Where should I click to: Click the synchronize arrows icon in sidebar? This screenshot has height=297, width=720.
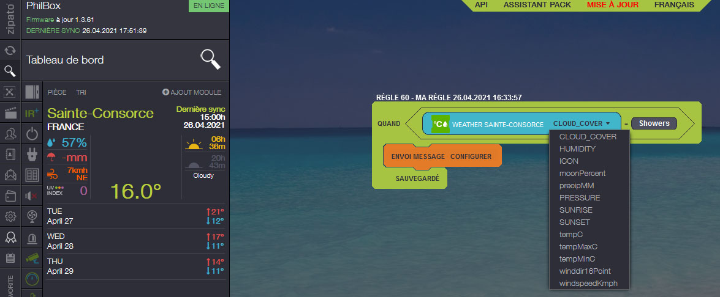(10, 50)
